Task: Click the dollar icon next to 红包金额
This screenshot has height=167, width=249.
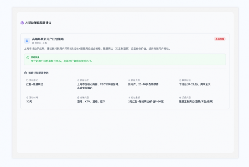Action: tap(129, 98)
